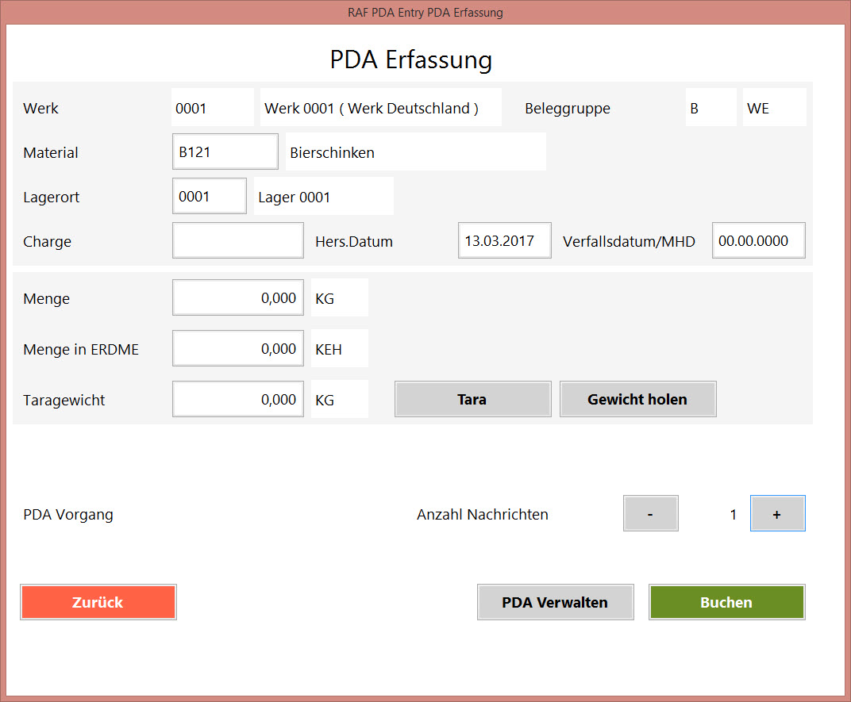Select the Material code field B121

tap(225, 152)
